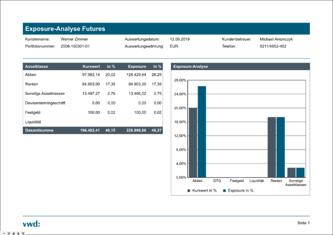Image resolution: width=333 pixels, height=235 pixels.
Task: Click the Kurswert in % legend swatch
Action: pyautogui.click(x=189, y=191)
